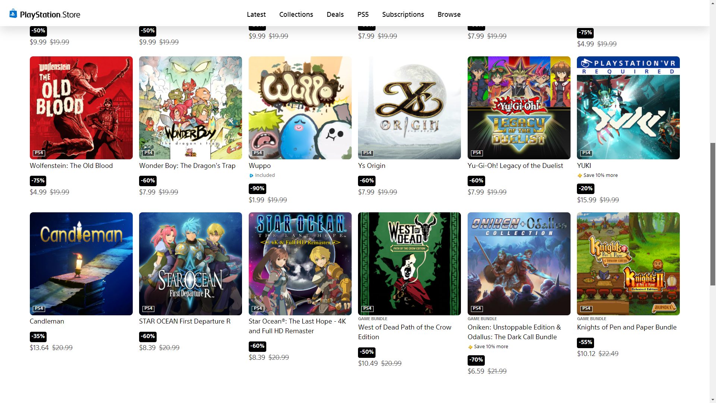Screen dimensions: 716x403
Task: Open the Ys Origin game title link
Action: (371, 166)
